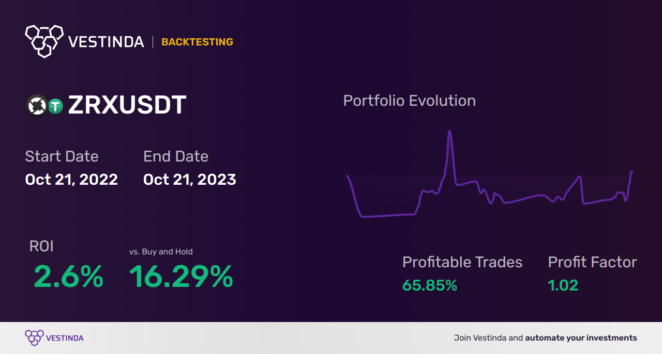Select the End Date value Oct 21, 2023
Screen dimensions: 662x354
[x=190, y=180]
